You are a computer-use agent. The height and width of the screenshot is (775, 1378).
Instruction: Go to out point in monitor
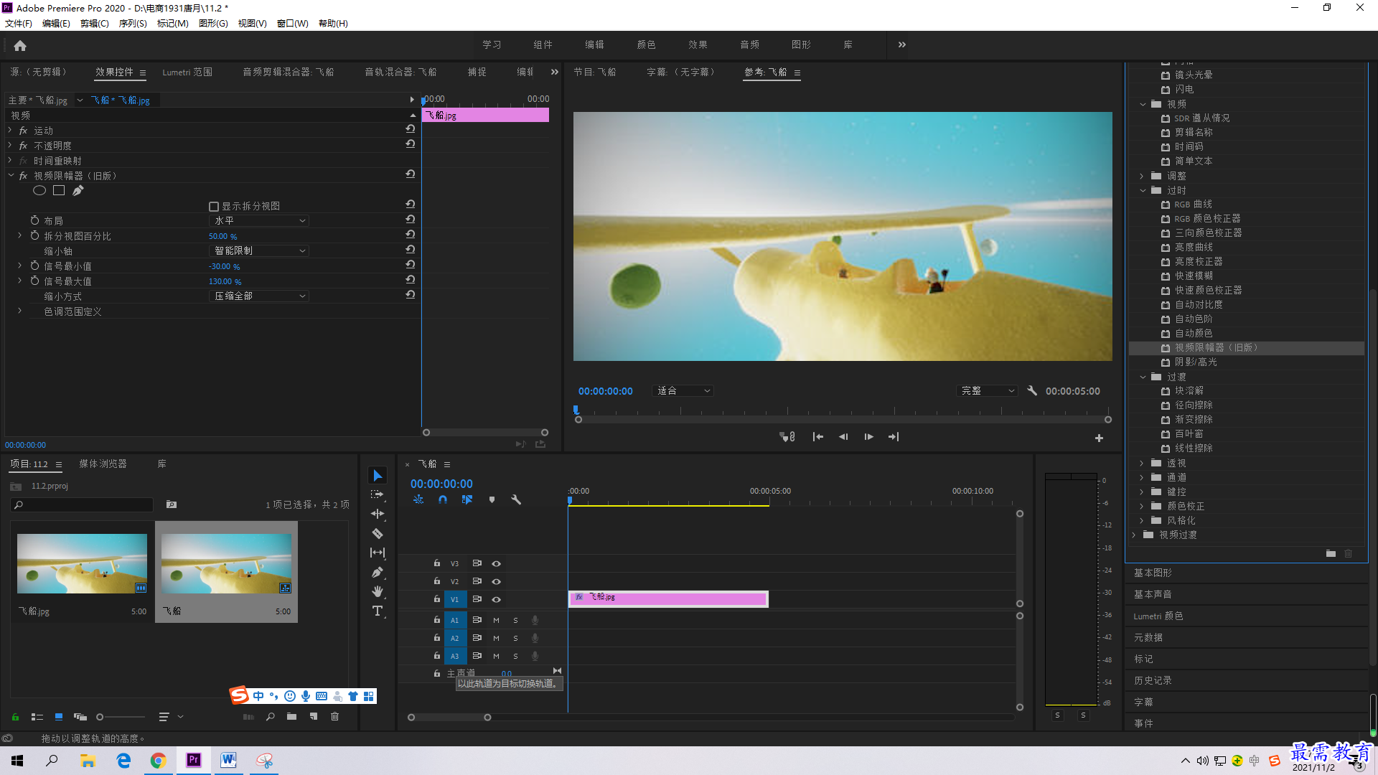point(894,437)
